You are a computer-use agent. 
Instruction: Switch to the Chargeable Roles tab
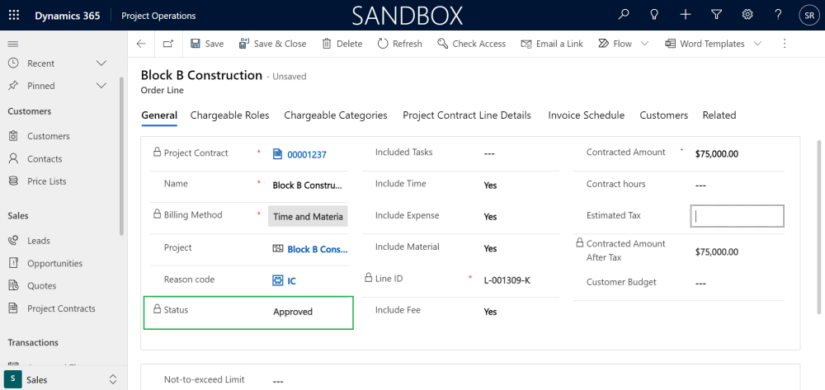pos(229,115)
